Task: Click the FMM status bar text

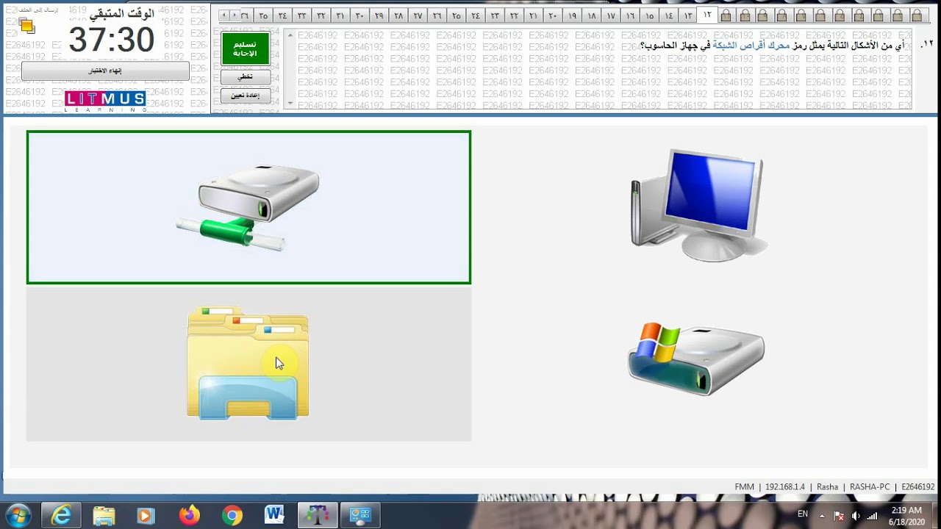Action: pyautogui.click(x=745, y=487)
